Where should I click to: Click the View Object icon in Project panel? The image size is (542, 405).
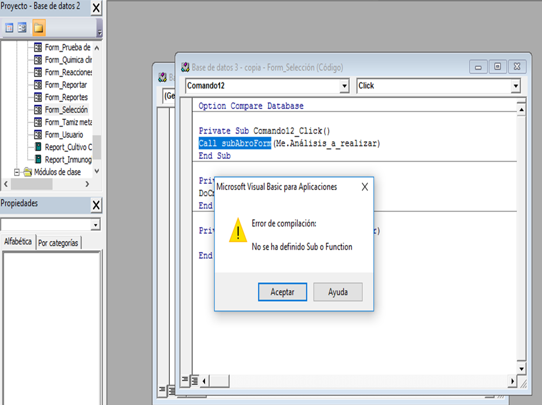[22, 28]
